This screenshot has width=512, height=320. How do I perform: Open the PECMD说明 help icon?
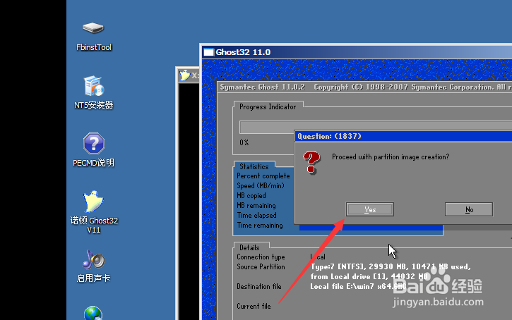pos(94,149)
